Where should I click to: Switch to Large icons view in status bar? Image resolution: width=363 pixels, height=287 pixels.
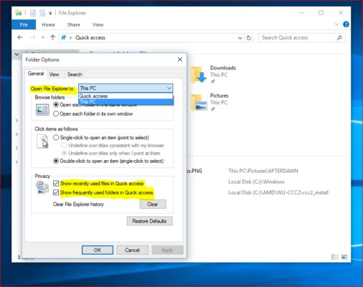tap(344, 257)
